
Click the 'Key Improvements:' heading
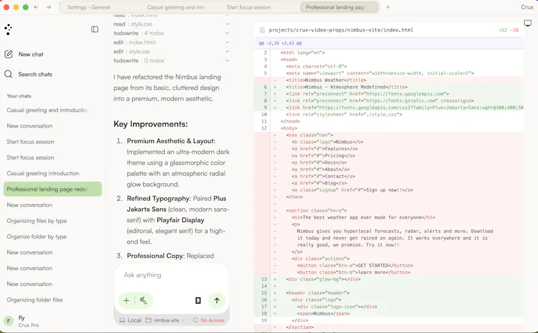(x=151, y=124)
